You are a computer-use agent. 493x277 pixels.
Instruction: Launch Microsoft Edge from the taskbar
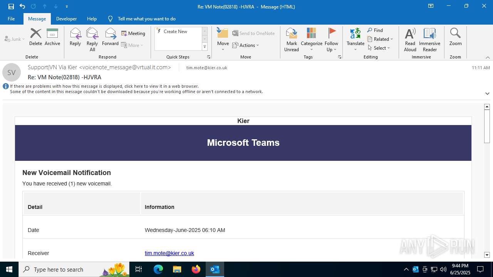(158, 269)
